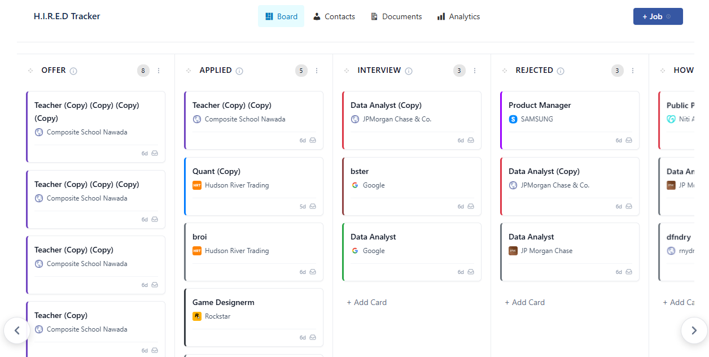Click the Hudson River Trading logo on broi card
The height and width of the screenshot is (357, 709).
197,251
